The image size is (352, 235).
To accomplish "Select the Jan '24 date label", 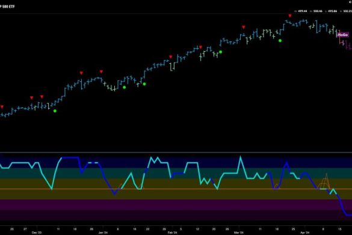I will click(x=103, y=233).
